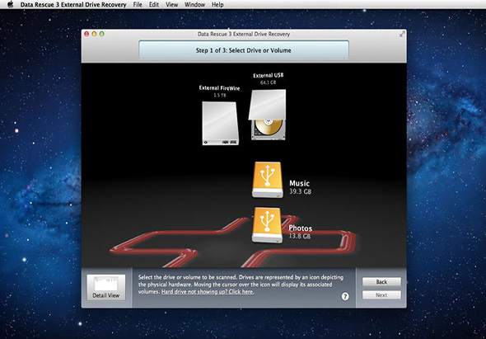The image size is (486, 339).
Task: Switch to Detail View
Action: (106, 287)
